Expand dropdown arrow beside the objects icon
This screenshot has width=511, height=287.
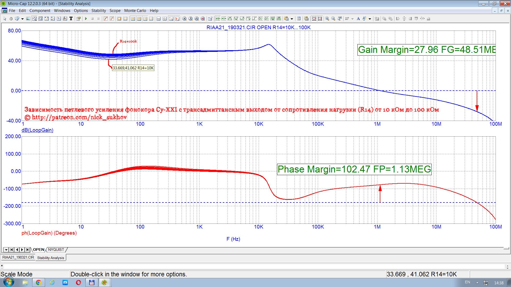click(x=22, y=19)
